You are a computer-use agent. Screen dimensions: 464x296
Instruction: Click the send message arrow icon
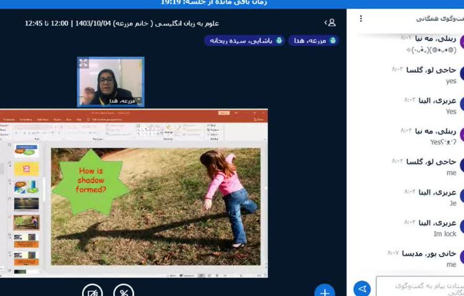(x=362, y=288)
